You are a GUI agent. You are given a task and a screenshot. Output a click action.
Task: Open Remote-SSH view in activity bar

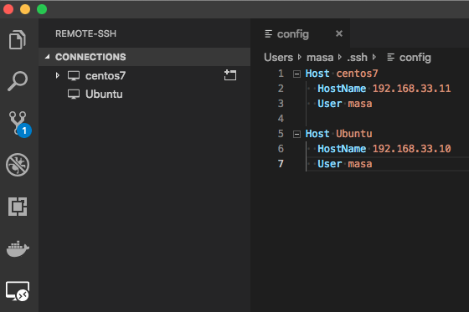18,291
